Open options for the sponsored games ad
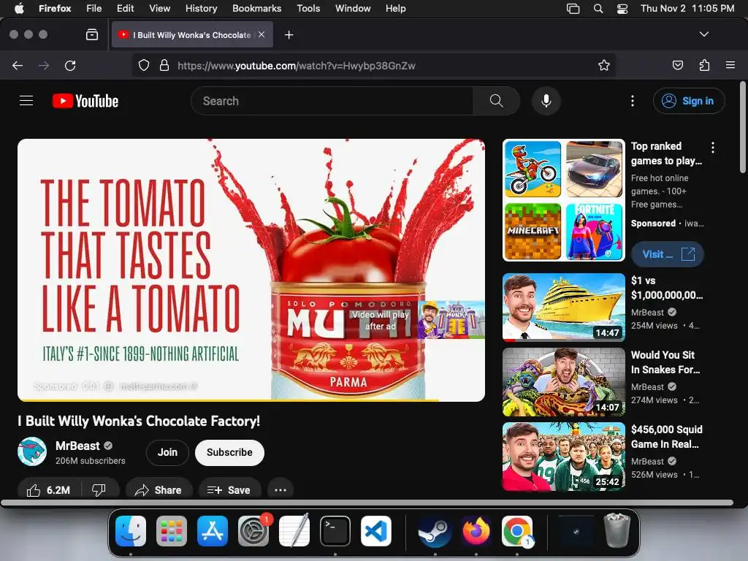The width and height of the screenshot is (748, 561). 713,148
